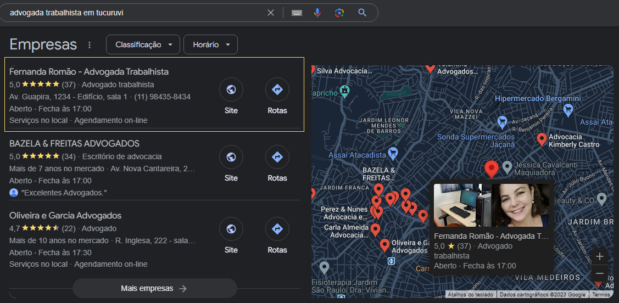The height and width of the screenshot is (303, 619).
Task: Click the Advocacia Kimberly Castro map pin
Action: (x=542, y=139)
